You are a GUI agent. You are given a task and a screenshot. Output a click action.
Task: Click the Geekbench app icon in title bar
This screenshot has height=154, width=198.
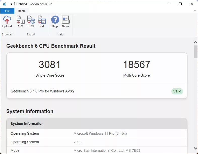pos(4,4)
